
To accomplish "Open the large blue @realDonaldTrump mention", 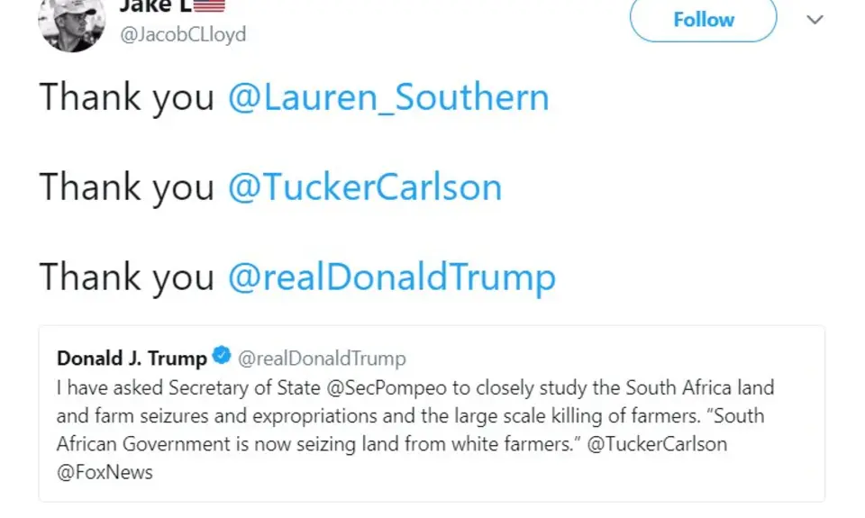I will (x=391, y=277).
